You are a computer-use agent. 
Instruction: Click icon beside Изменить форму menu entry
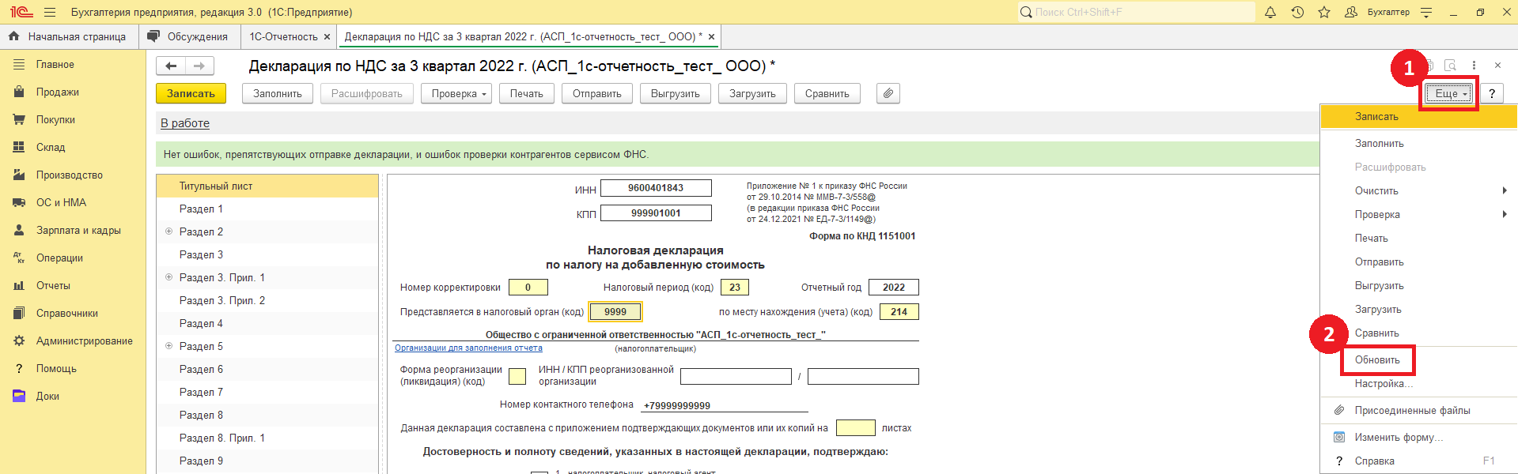[x=1339, y=437]
